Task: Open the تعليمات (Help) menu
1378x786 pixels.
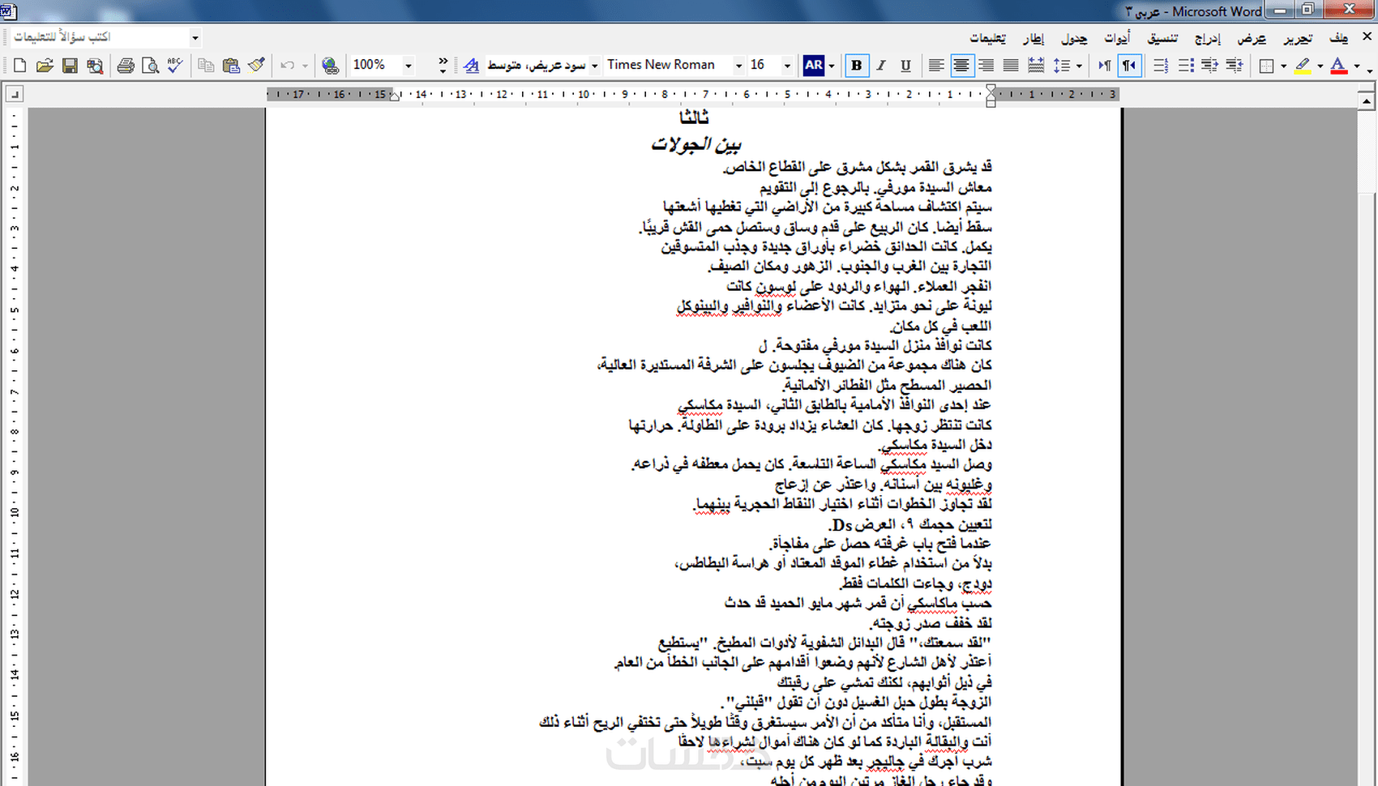Action: (988, 38)
